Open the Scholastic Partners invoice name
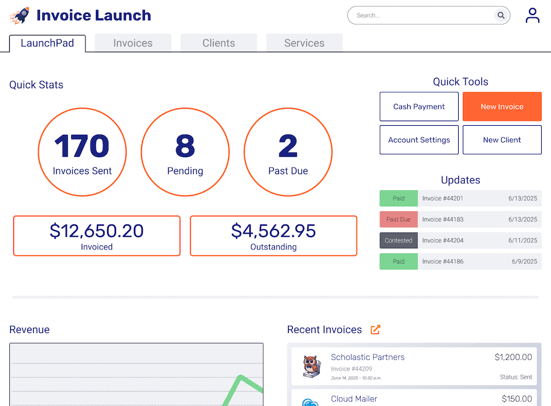551x406 pixels. tap(368, 357)
